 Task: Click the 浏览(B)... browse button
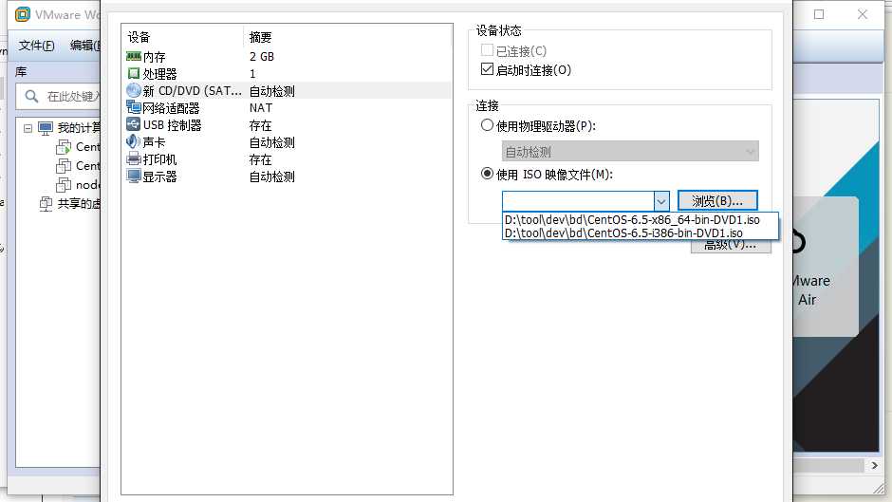coord(717,201)
